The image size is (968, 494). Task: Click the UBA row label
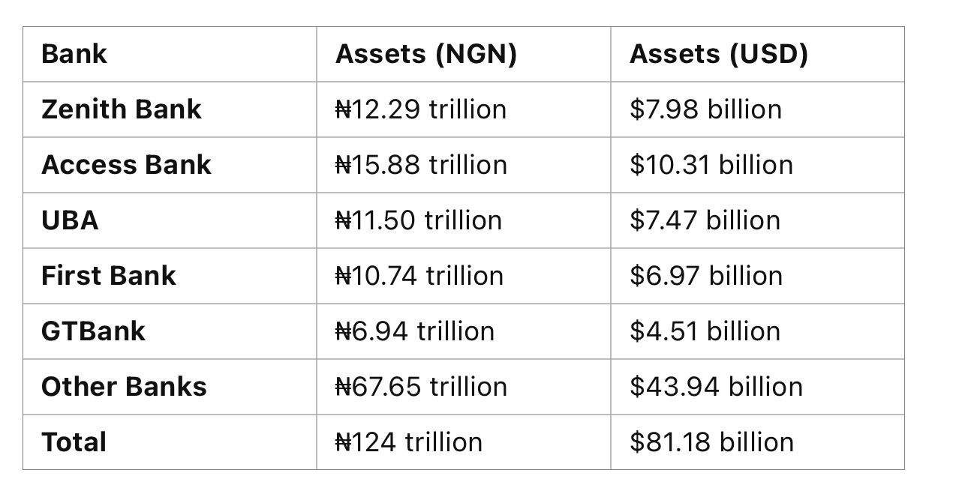70,220
